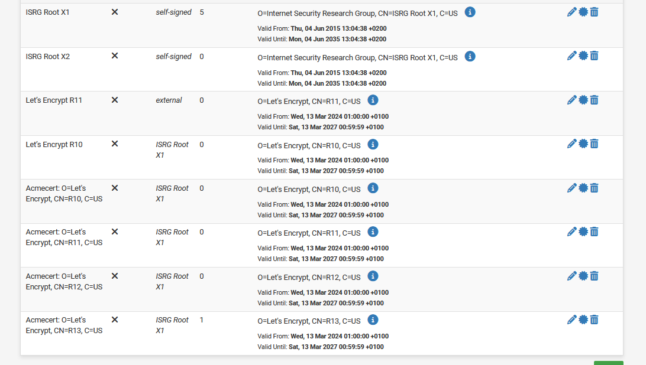
Task: Open info popup for Acmecert CN=R12
Action: 373,276
